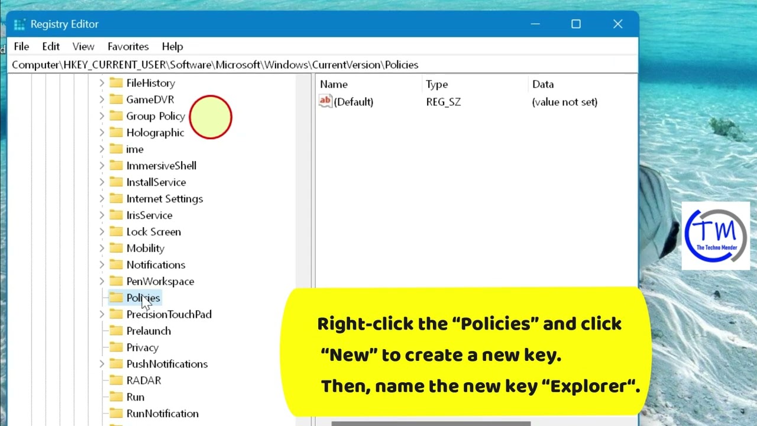Click the (value not set) data cell
This screenshot has width=757, height=426.
pos(565,102)
